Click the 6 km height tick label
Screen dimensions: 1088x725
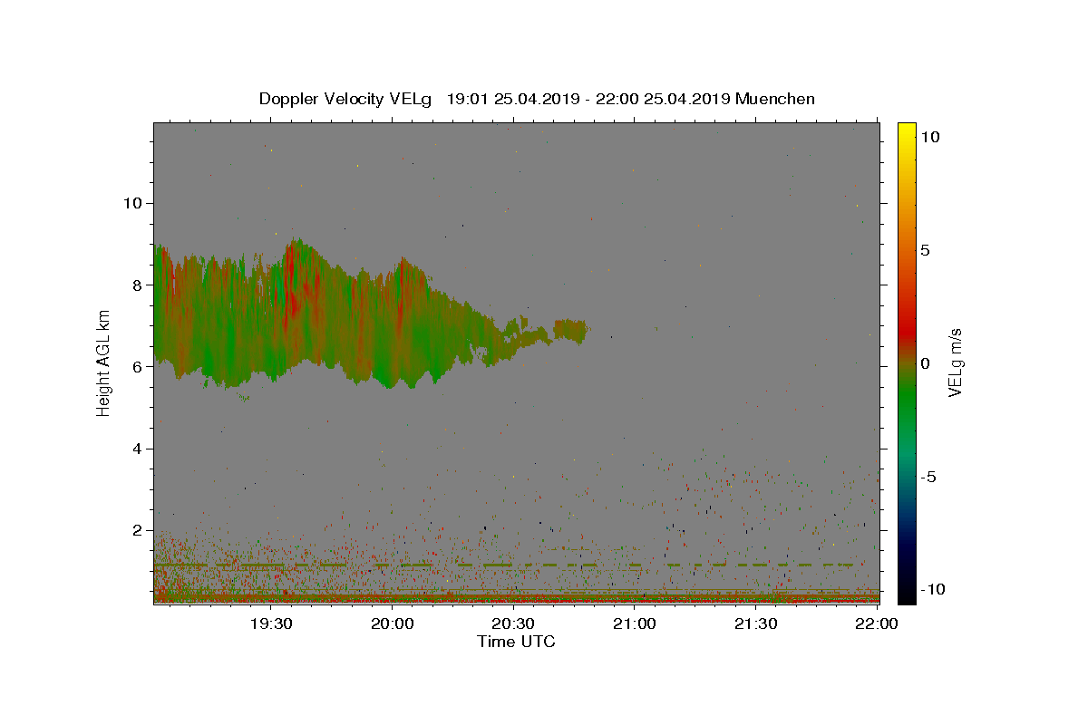click(136, 367)
